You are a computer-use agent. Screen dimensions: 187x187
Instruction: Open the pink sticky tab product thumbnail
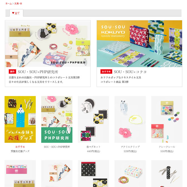click(x=20, y=174)
